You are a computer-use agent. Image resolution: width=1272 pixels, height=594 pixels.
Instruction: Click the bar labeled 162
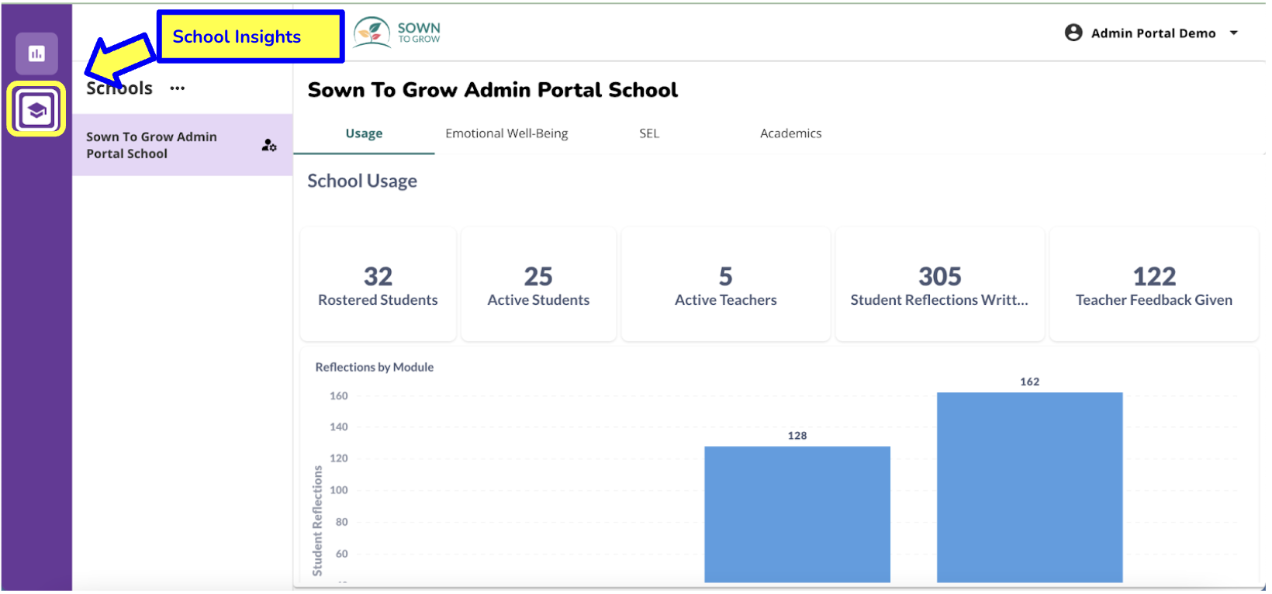pos(1029,487)
